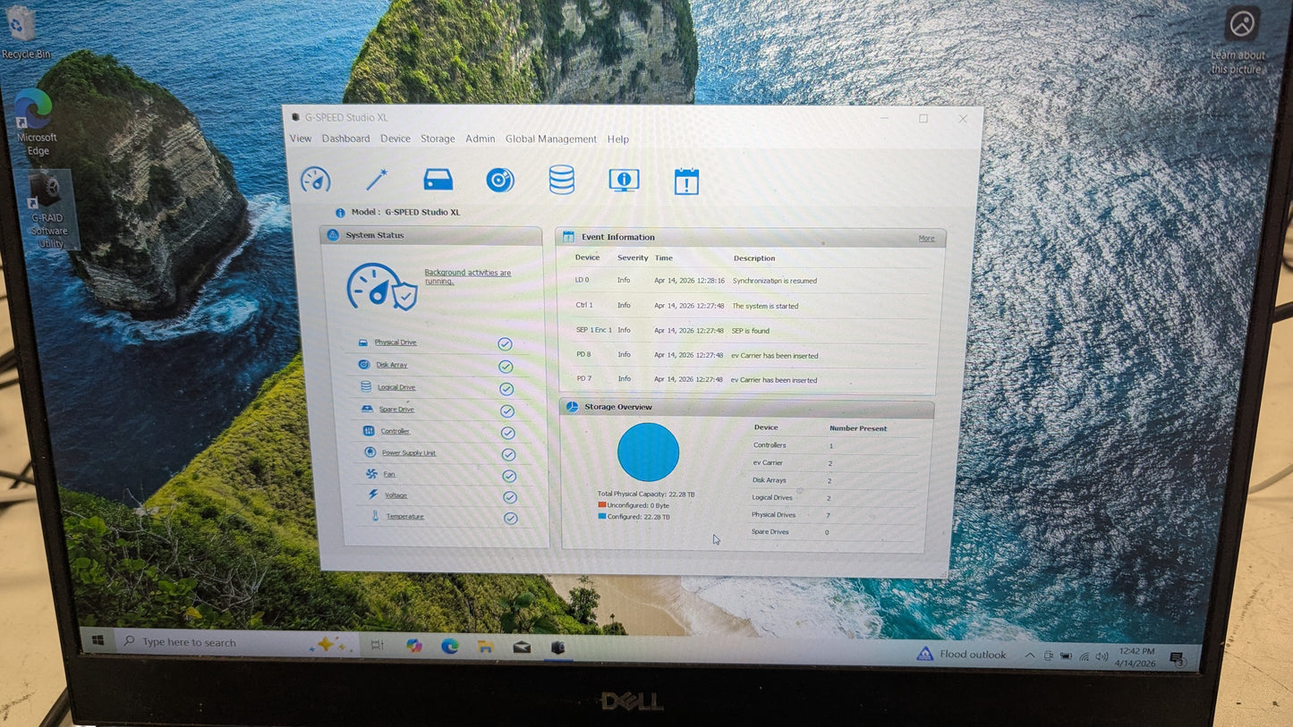Open the Logical Drive stacked-disks toolbar icon

pyautogui.click(x=562, y=180)
